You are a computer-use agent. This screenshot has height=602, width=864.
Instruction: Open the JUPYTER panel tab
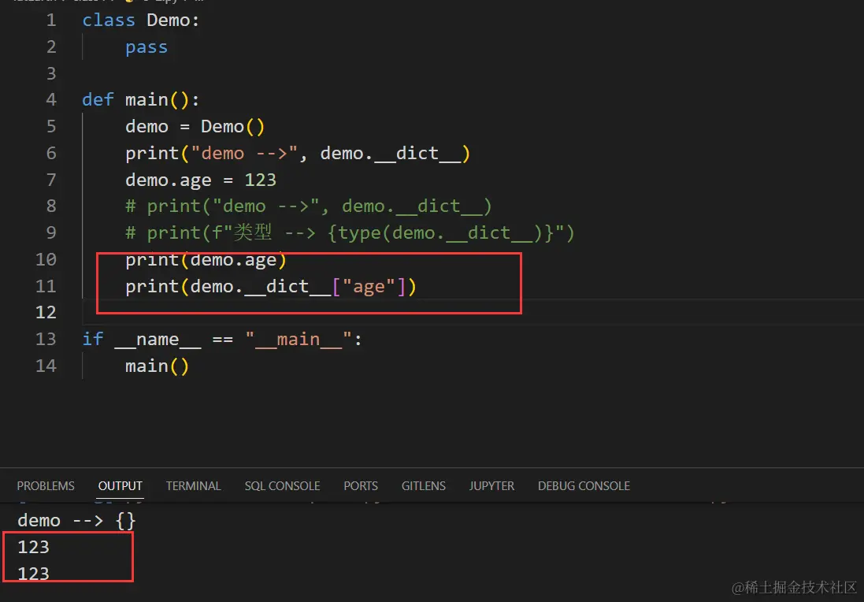click(x=491, y=485)
